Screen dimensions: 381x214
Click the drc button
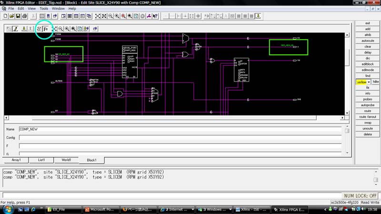click(x=368, y=58)
